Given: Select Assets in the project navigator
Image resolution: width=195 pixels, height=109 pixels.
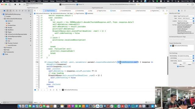Looking at the screenshot, I should pyautogui.click(x=10, y=39).
